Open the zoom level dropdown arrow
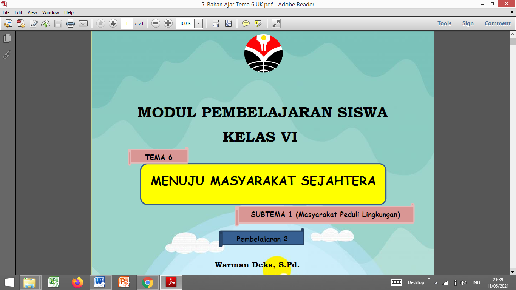The height and width of the screenshot is (290, 516). click(x=198, y=23)
